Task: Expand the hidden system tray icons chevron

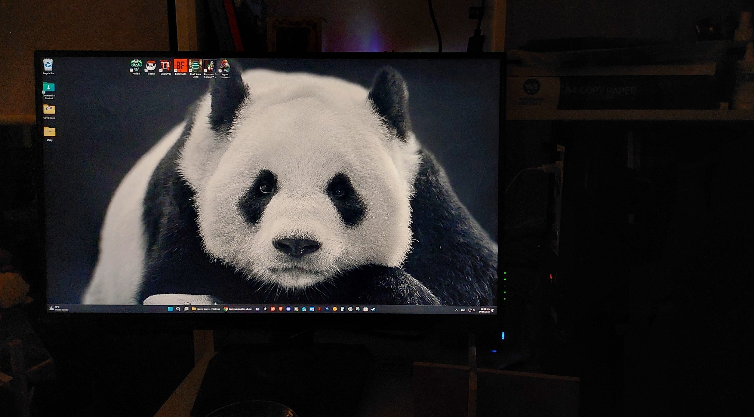Action: coord(456,310)
